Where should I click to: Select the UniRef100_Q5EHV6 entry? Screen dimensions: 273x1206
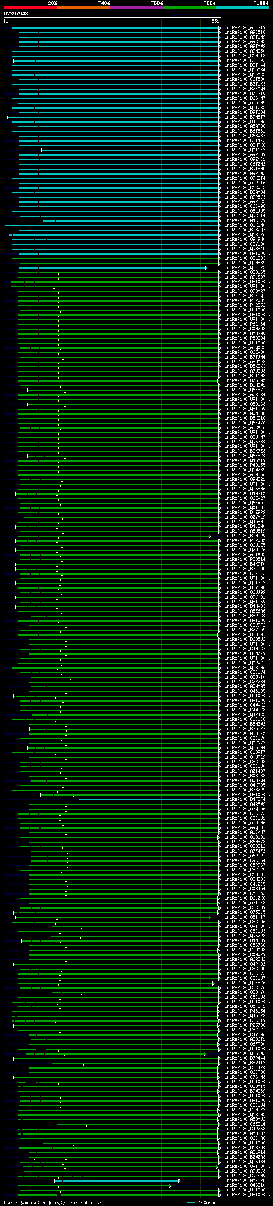(245, 983)
